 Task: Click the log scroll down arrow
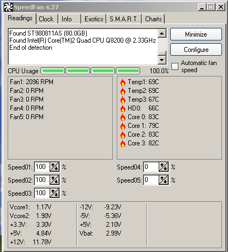point(162,60)
